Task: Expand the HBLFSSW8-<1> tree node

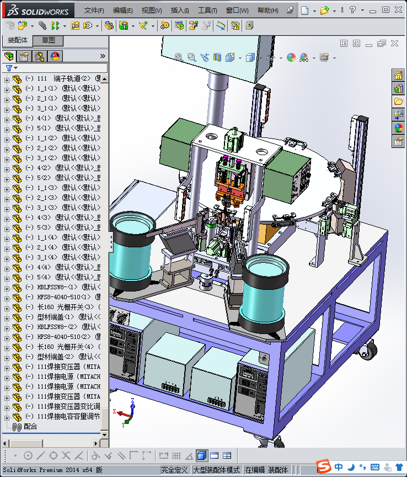Action: [x=7, y=289]
